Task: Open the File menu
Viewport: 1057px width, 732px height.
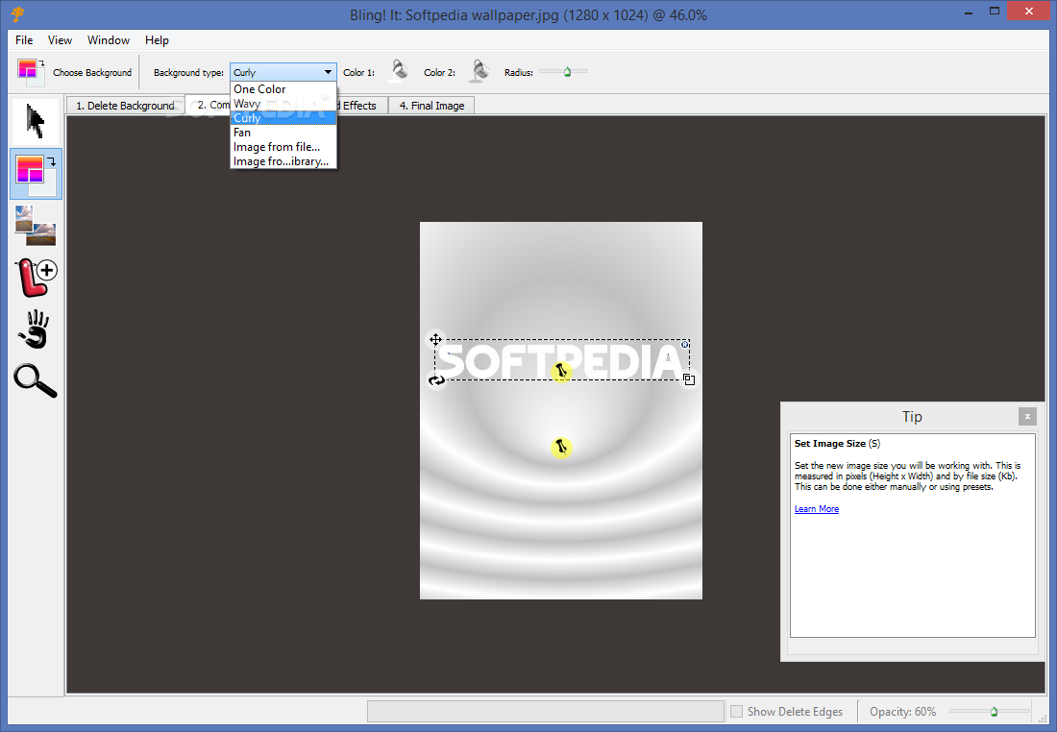Action: 24,40
